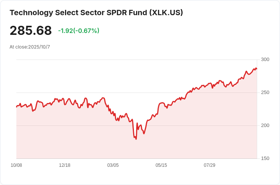
Task: Select the 12/18 date label on x-axis
Action: (x=65, y=165)
